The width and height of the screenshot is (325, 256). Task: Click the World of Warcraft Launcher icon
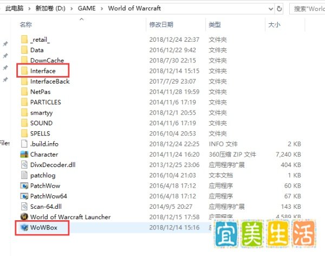pos(24,217)
